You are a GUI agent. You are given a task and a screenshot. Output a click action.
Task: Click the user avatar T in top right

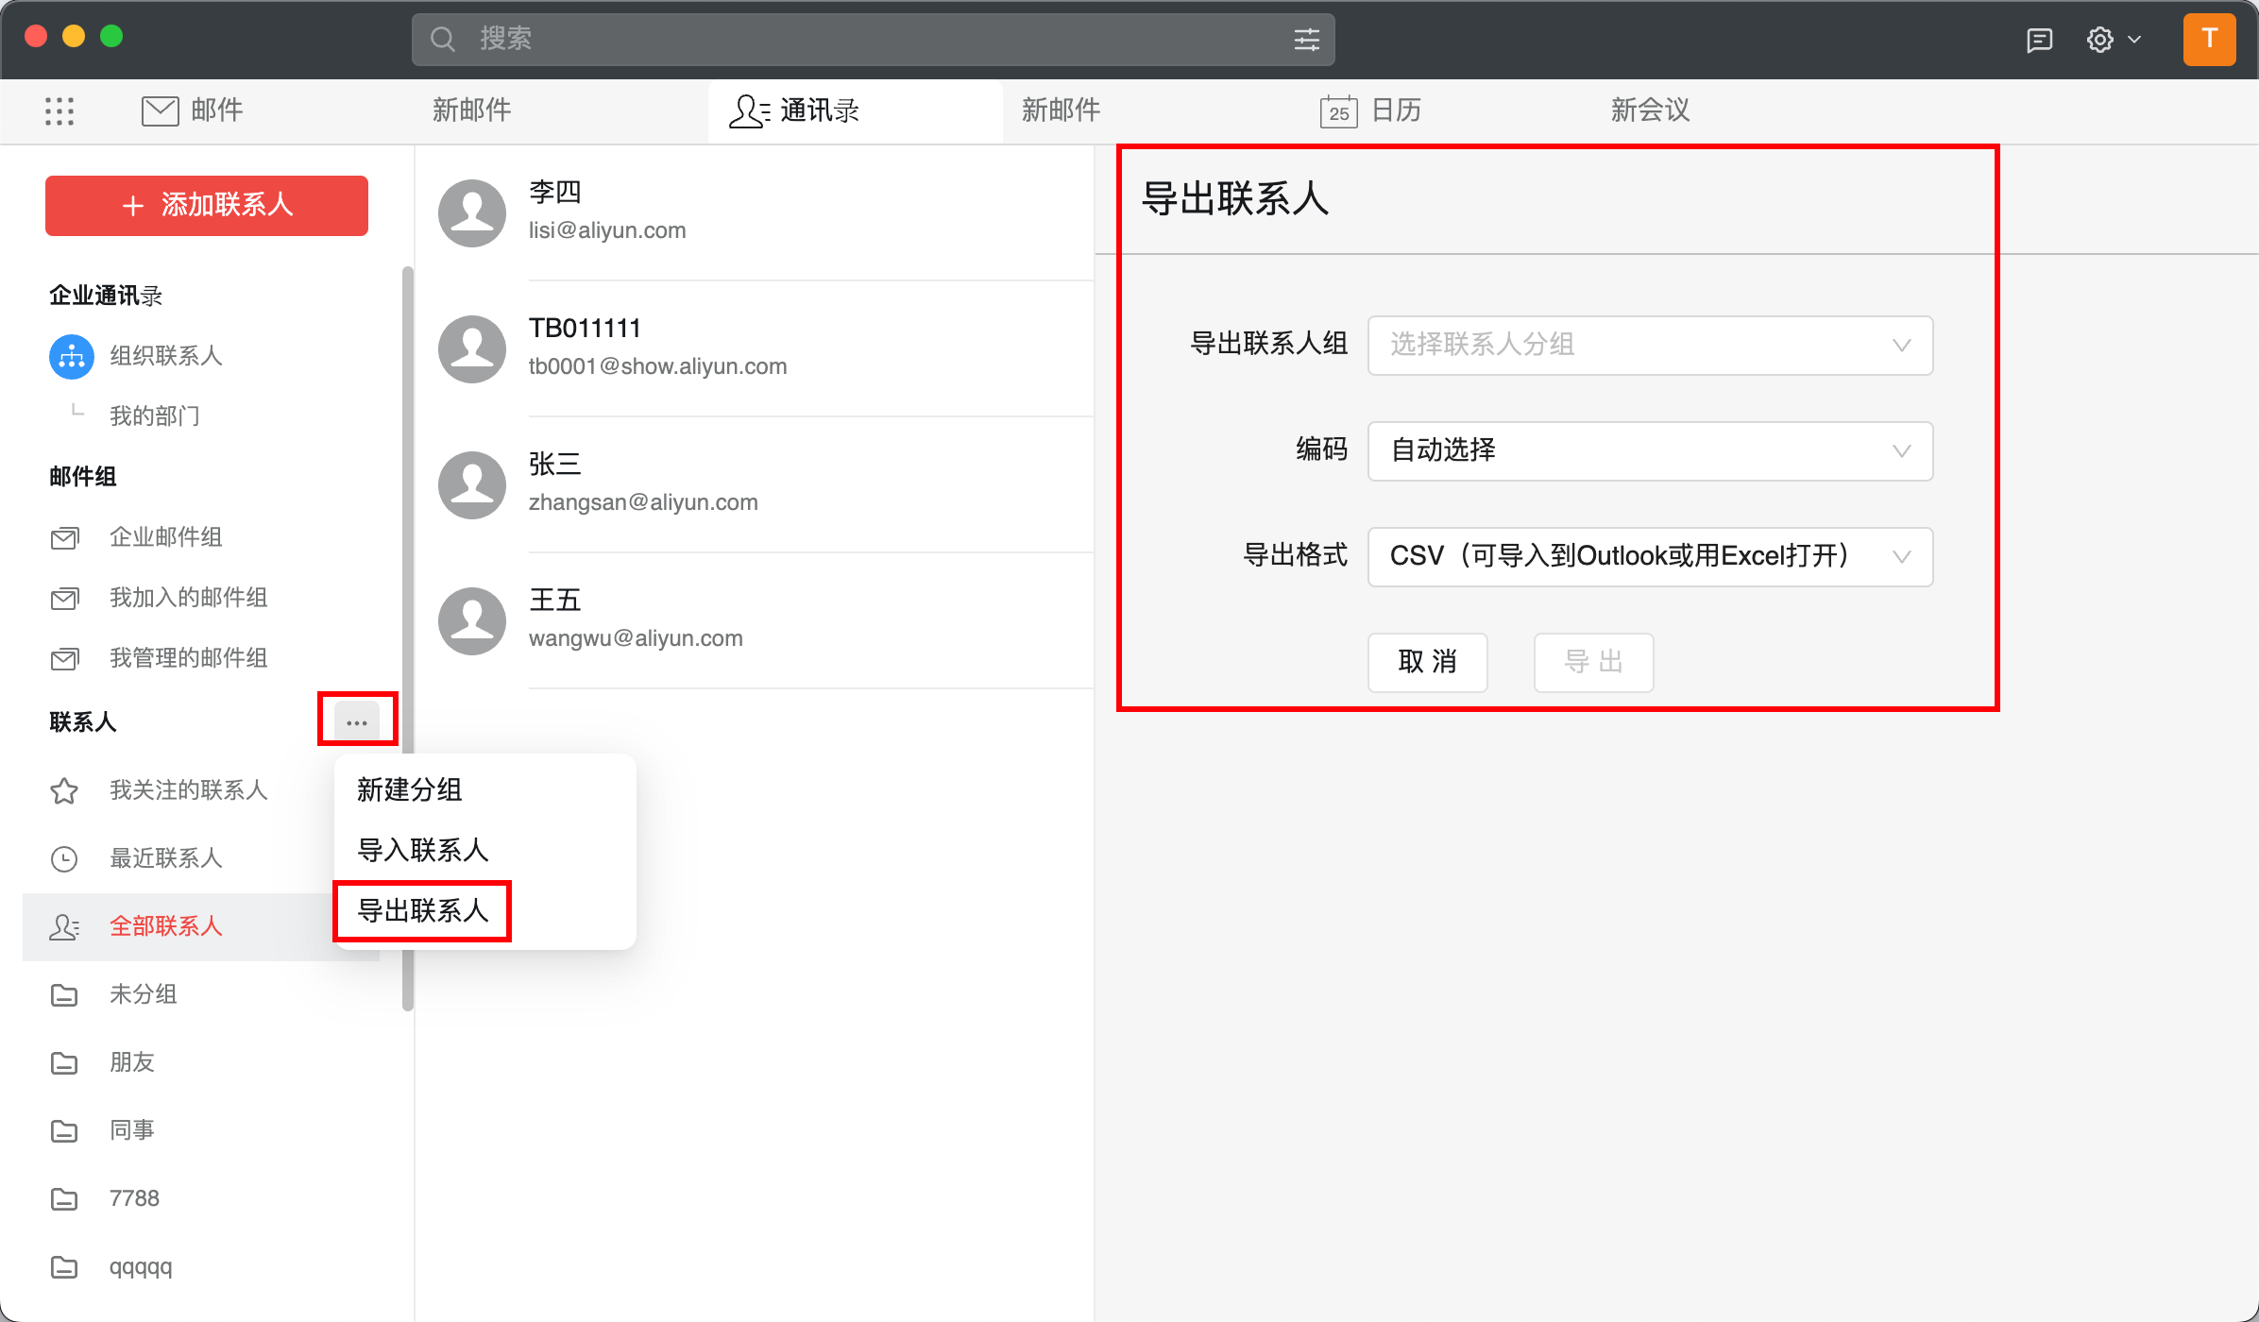point(2209,39)
